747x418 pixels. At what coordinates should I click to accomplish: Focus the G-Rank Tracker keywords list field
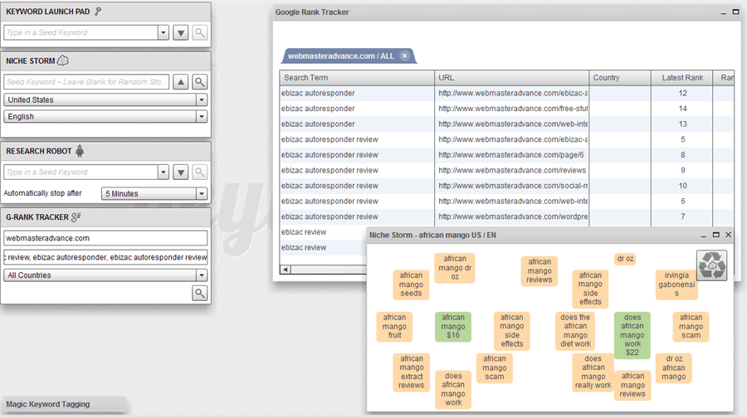pyautogui.click(x=105, y=257)
